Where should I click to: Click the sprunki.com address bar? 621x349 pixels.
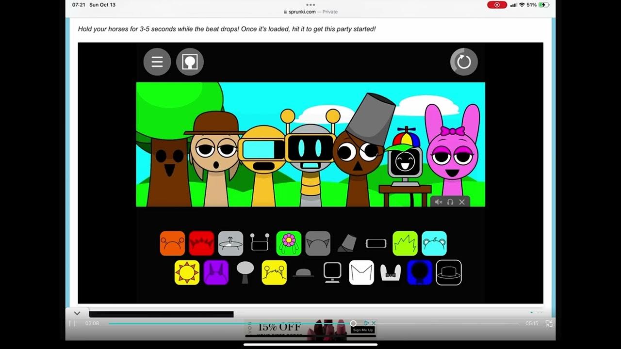pos(310,12)
